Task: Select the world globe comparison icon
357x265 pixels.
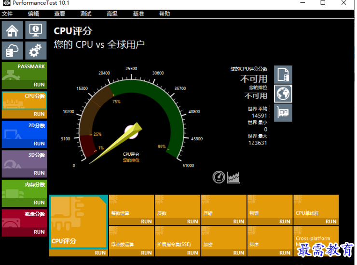Action: click(x=283, y=94)
